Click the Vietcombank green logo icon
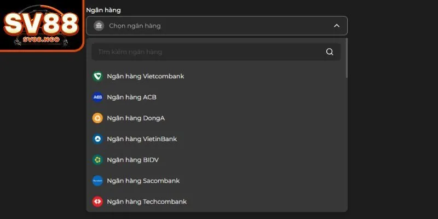Viewport: 438px width, 219px height. (97, 76)
